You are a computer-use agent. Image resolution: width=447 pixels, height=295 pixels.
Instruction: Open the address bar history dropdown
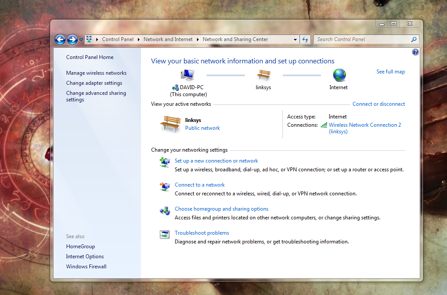tap(295, 39)
